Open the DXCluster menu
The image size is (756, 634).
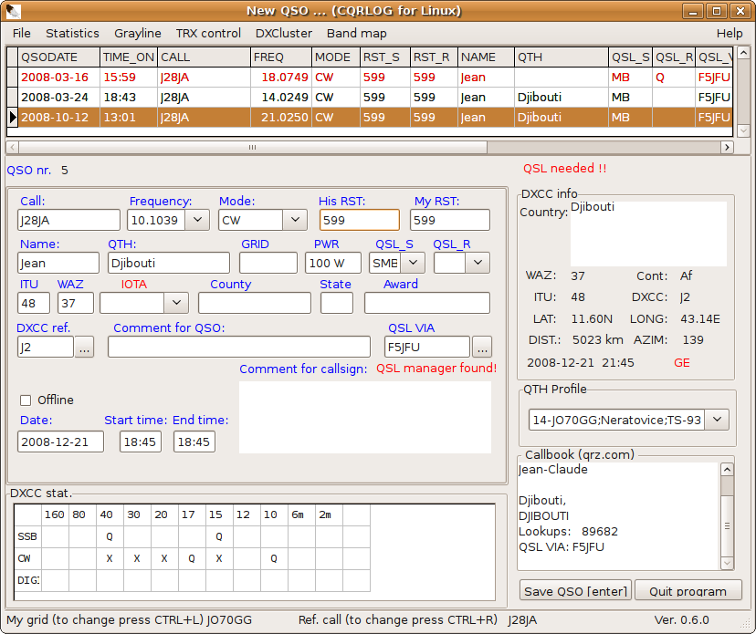[x=284, y=33]
